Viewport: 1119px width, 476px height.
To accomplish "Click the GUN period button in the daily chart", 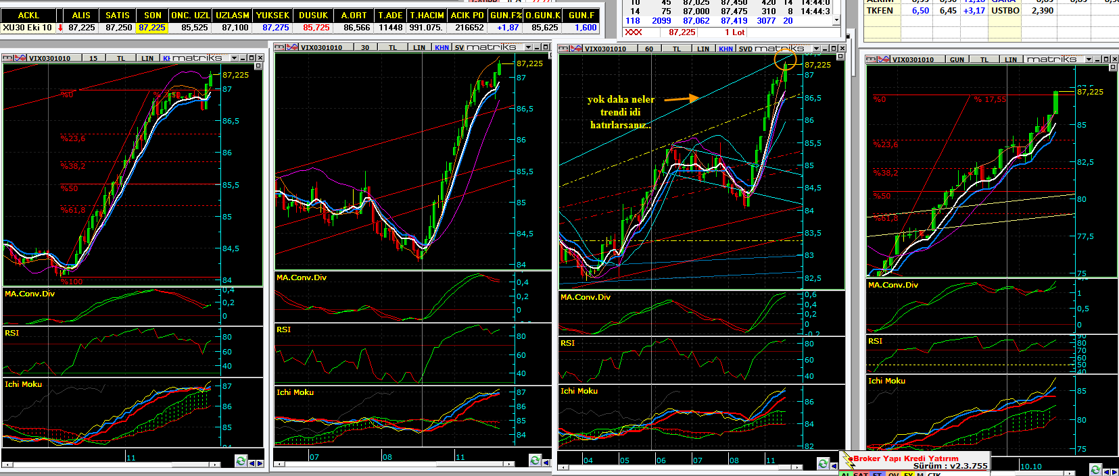I will point(957,59).
